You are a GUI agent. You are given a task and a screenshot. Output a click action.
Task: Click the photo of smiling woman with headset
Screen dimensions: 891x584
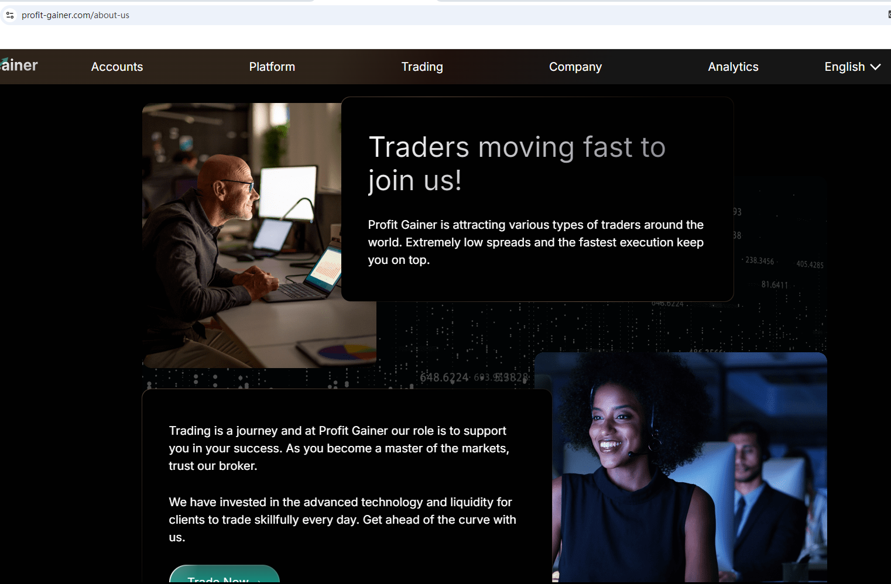tap(681, 467)
